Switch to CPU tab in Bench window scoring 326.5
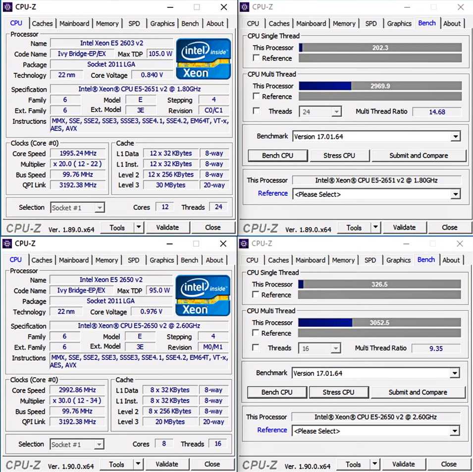Image resolution: width=473 pixels, height=472 pixels. click(x=252, y=260)
